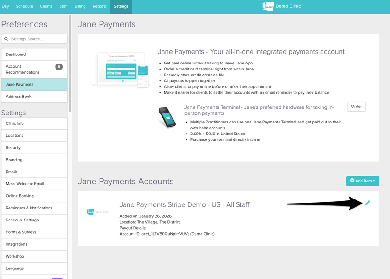This screenshot has height=279, width=390.
Task: Click the Jane logo in header
Action: pos(268,6)
